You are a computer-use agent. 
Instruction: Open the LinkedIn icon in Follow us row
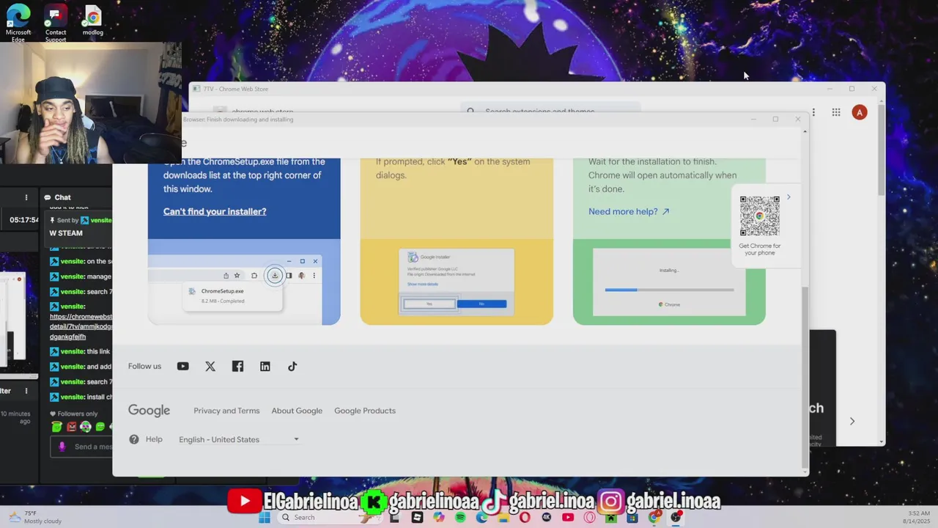tap(265, 367)
